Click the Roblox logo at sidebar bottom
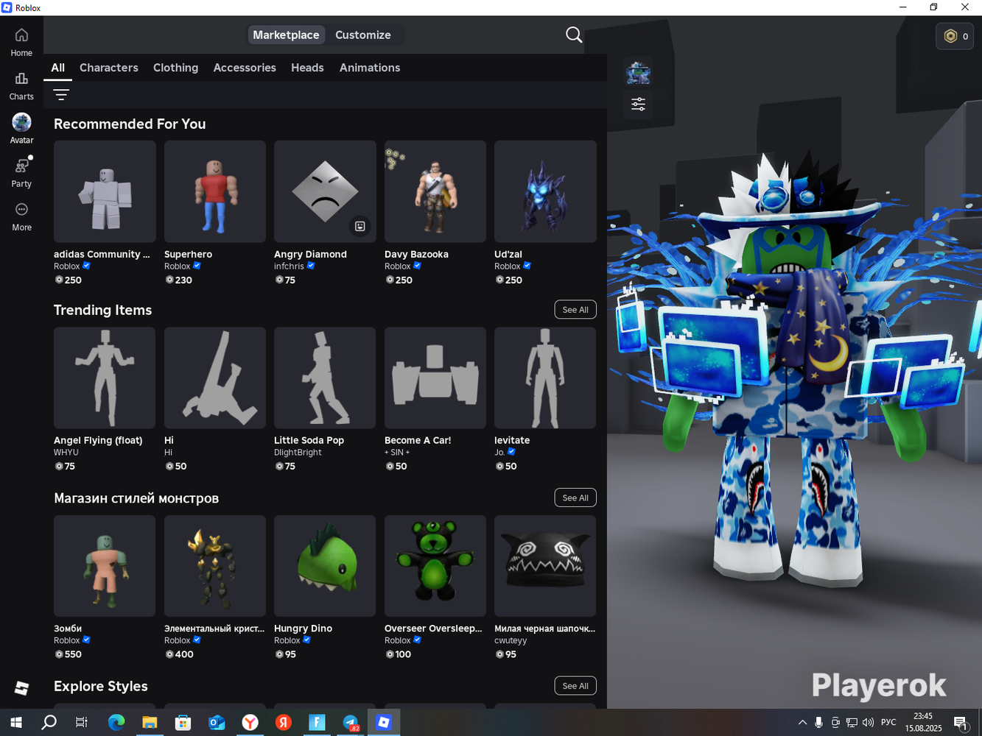Viewport: 982px width, 736px height. tap(21, 687)
